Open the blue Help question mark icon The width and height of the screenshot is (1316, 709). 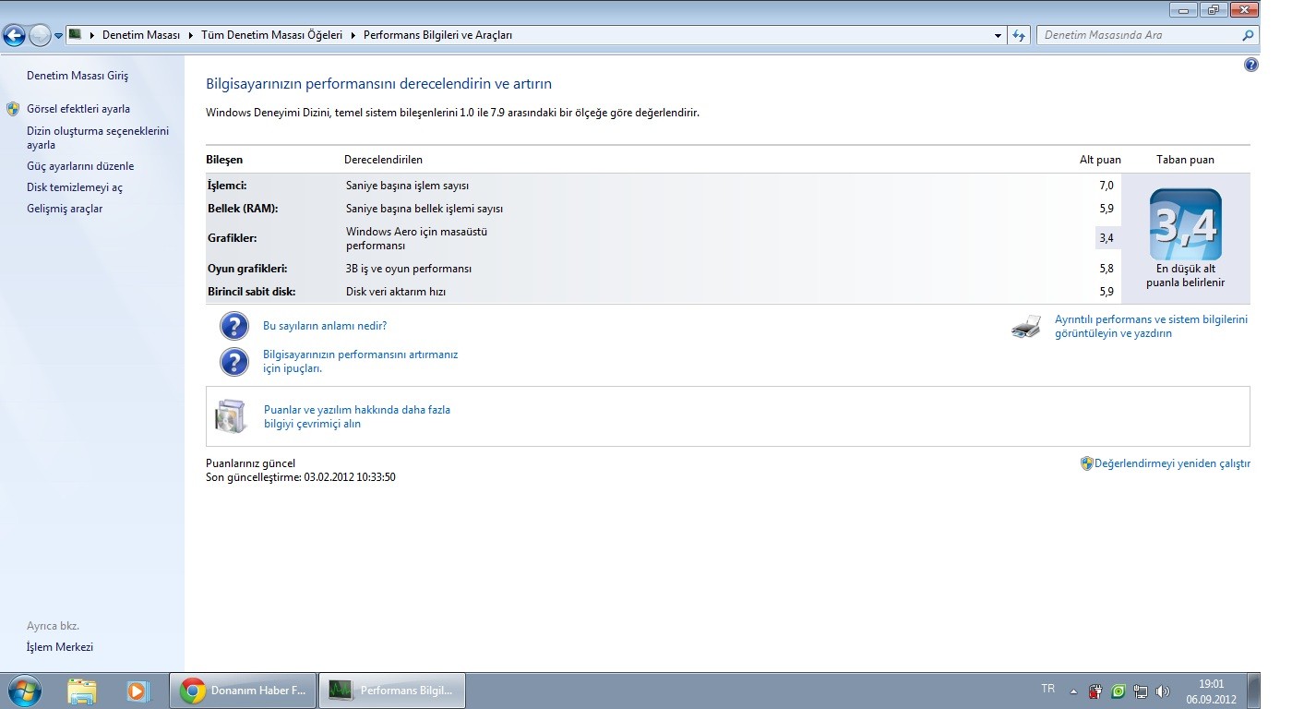[x=1250, y=65]
